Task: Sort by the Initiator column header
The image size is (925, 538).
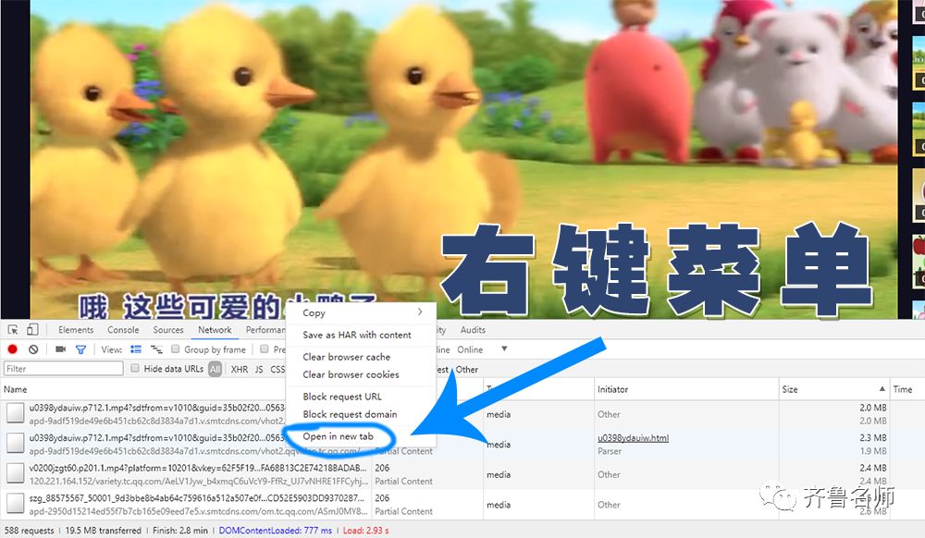Action: [612, 389]
